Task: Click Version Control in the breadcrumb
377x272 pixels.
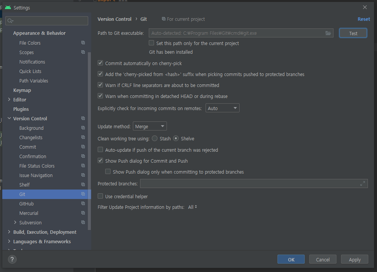Action: 114,19
